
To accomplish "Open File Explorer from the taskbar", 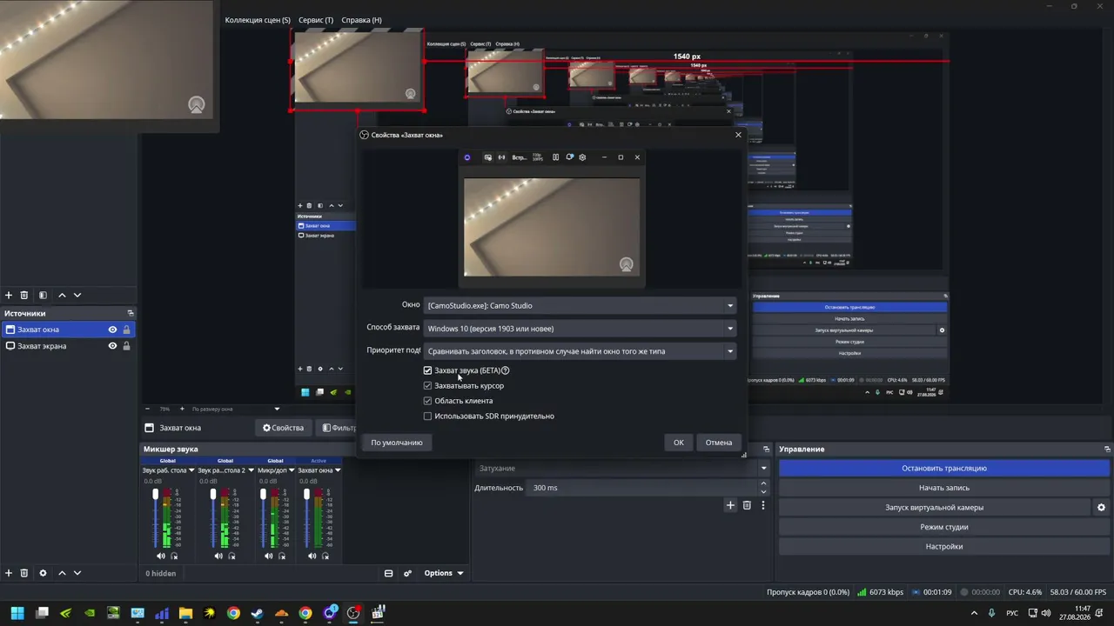I will coord(185,613).
